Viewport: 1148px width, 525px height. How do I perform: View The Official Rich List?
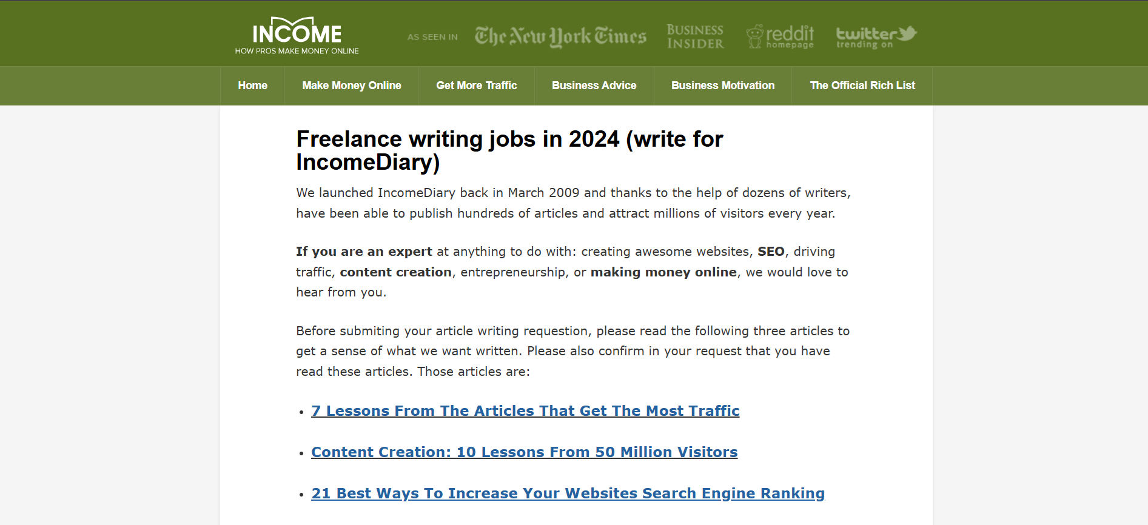point(862,85)
